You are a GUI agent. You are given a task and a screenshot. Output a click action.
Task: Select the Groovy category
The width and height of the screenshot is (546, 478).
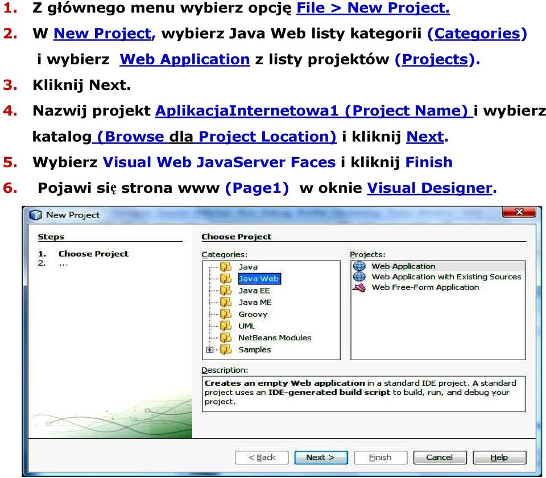pos(253,314)
